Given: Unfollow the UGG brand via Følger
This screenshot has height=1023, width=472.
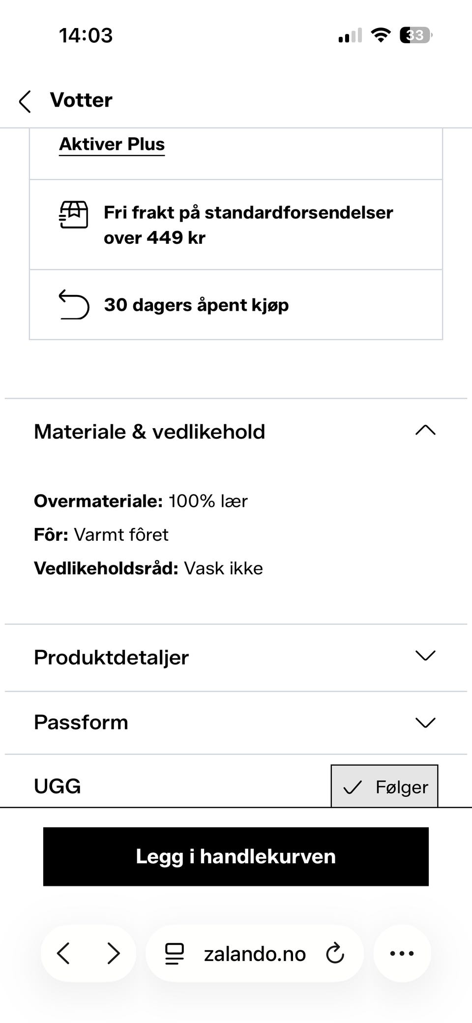Looking at the screenshot, I should pos(384,787).
